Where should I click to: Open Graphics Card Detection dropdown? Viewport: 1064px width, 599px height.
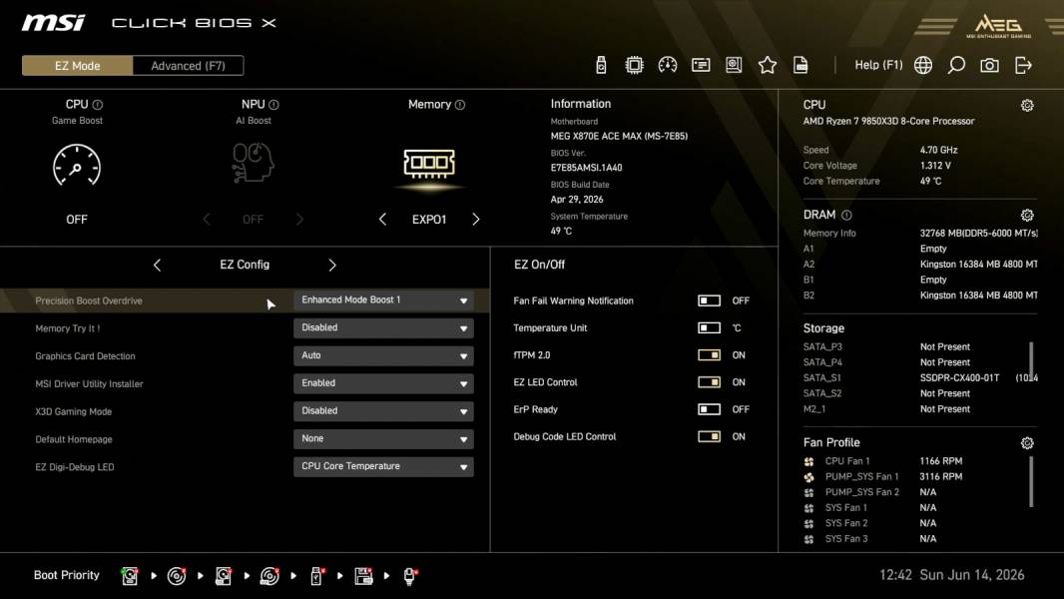(383, 355)
